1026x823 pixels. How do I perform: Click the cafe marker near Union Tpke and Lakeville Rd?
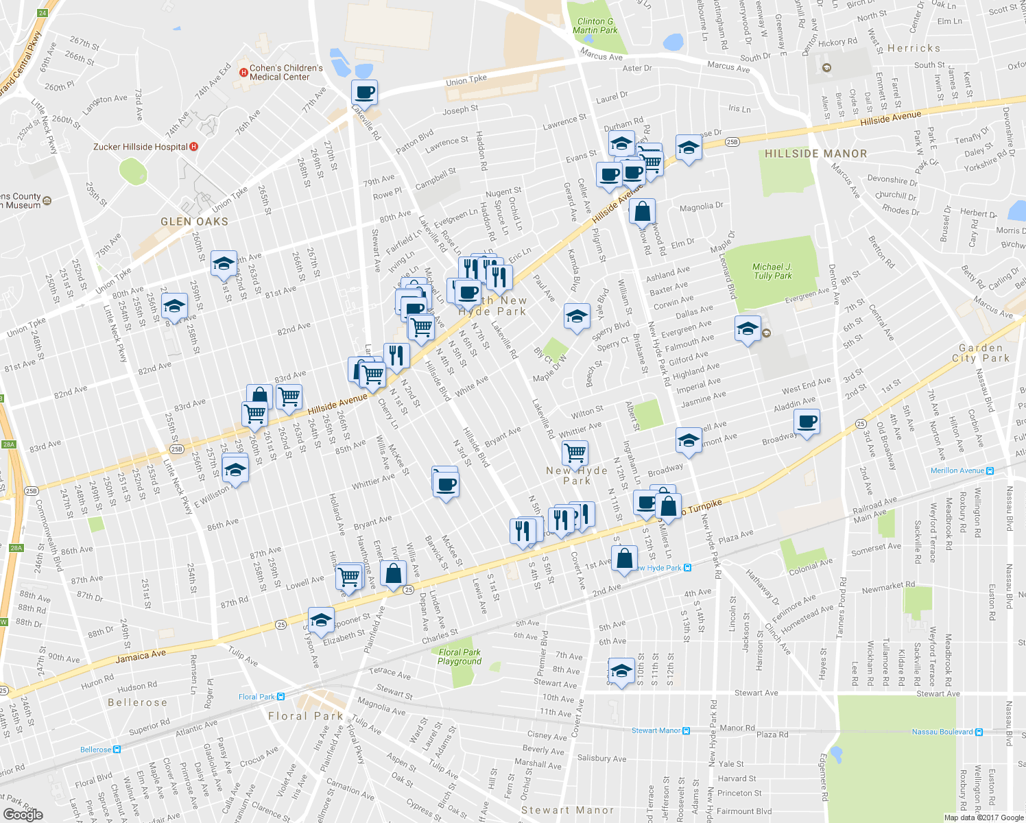(364, 94)
